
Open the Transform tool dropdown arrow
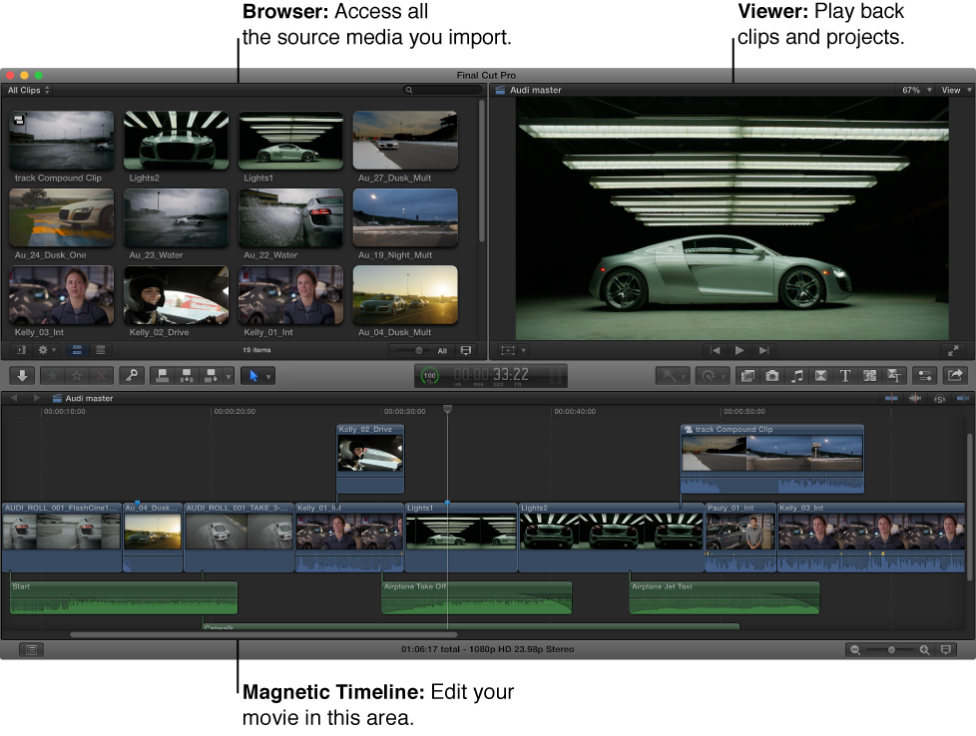click(524, 351)
